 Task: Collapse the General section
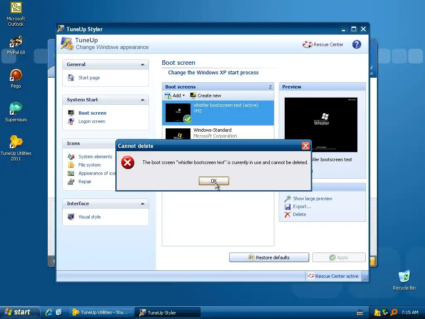[x=143, y=64]
